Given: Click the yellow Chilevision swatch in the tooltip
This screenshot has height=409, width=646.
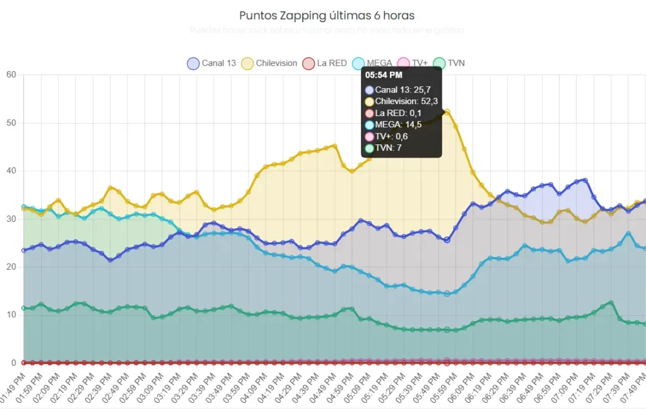Looking at the screenshot, I should [369, 101].
